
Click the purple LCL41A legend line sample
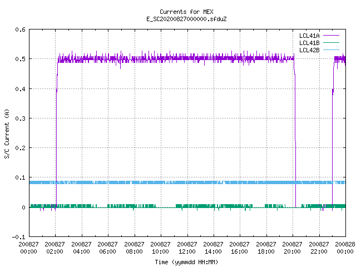[x=331, y=36]
